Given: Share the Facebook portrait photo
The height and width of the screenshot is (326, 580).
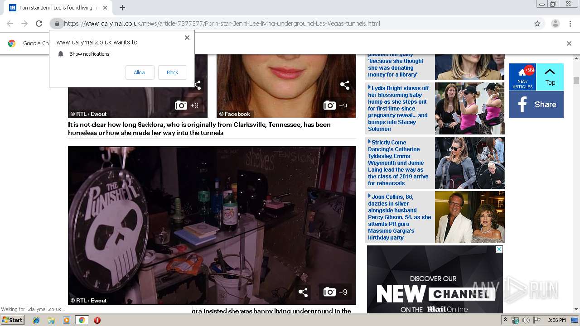Looking at the screenshot, I should 345,85.
